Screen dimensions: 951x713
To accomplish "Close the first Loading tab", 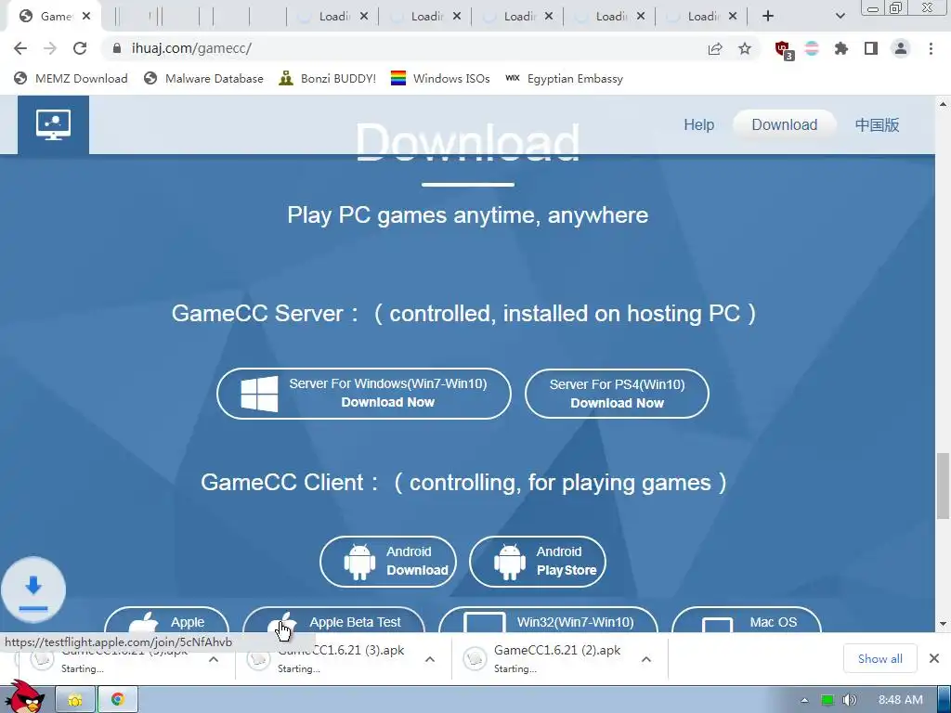I will point(363,17).
